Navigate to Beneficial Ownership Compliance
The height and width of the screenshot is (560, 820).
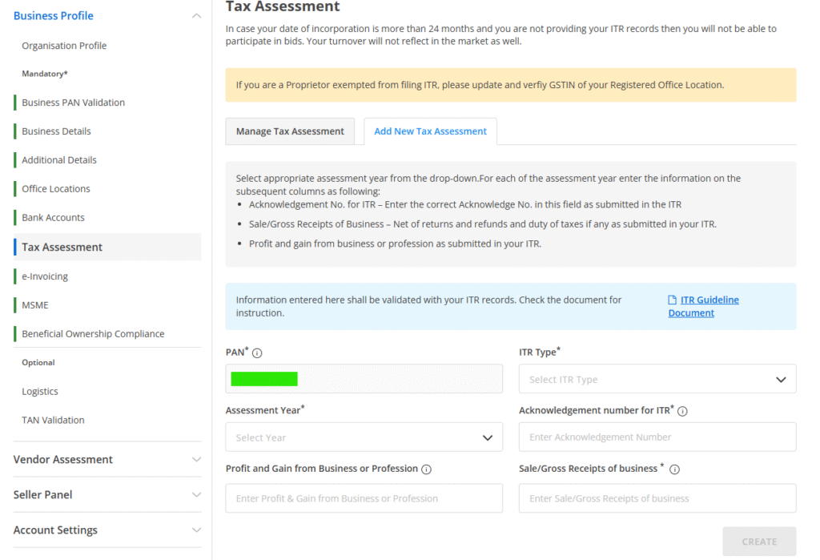click(x=93, y=334)
